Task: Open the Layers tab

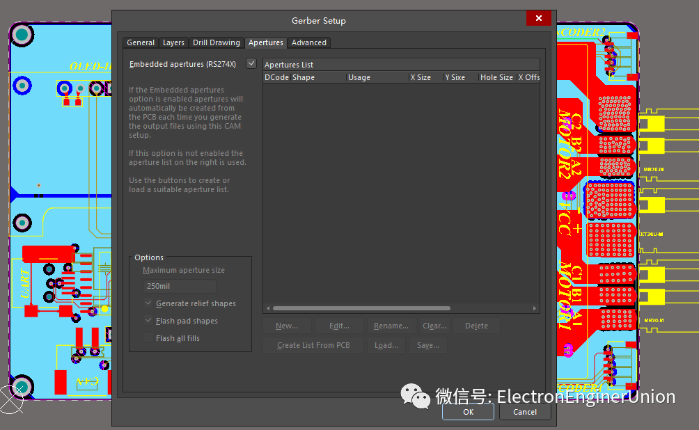Action: pos(173,42)
